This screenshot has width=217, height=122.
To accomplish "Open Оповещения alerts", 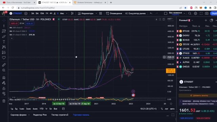I will (x=114, y=14).
